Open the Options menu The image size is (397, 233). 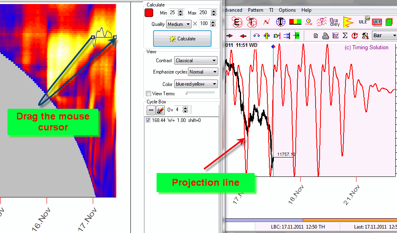pos(287,10)
